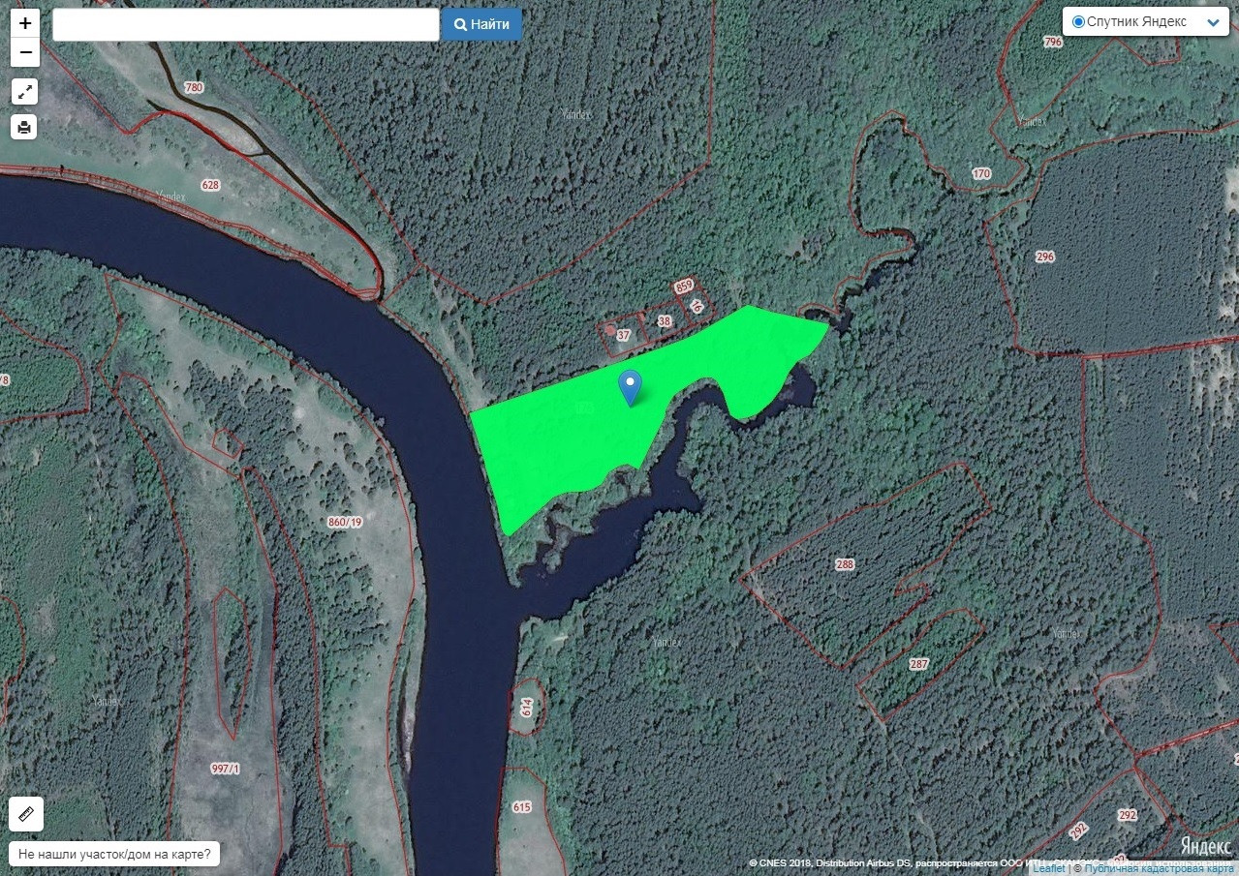Open the Leaflet attribution link
The width and height of the screenshot is (1239, 876).
tap(1048, 868)
